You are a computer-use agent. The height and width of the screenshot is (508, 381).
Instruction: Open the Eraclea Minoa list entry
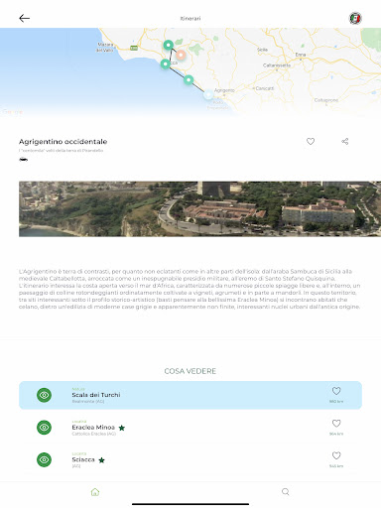190,428
